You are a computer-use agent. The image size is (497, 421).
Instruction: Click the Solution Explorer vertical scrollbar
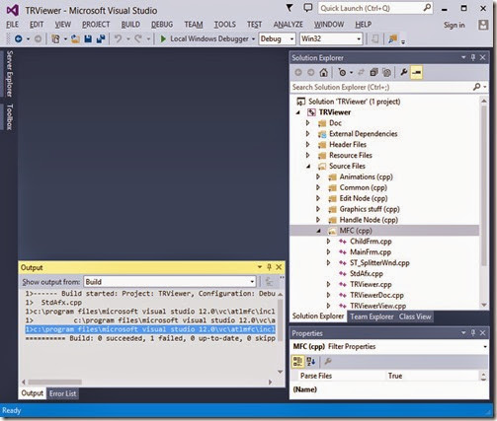pyautogui.click(x=483, y=185)
